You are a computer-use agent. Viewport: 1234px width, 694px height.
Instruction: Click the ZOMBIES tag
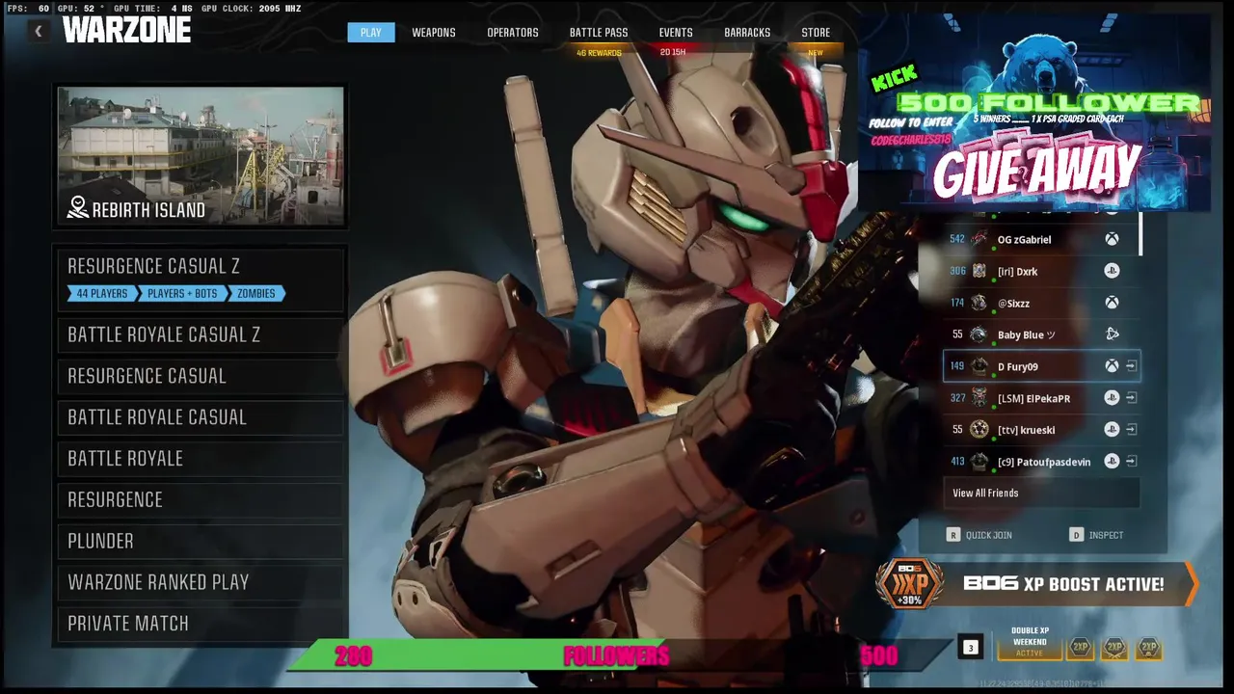click(x=256, y=293)
